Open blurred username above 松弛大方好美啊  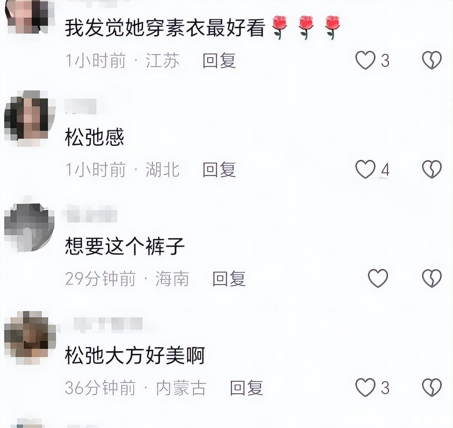pos(108,324)
